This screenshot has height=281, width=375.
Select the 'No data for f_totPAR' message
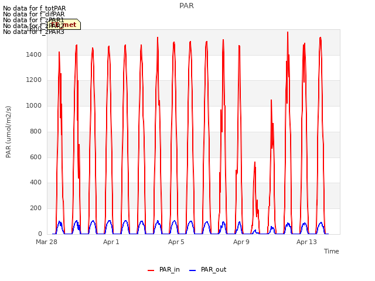(x=34, y=8)
